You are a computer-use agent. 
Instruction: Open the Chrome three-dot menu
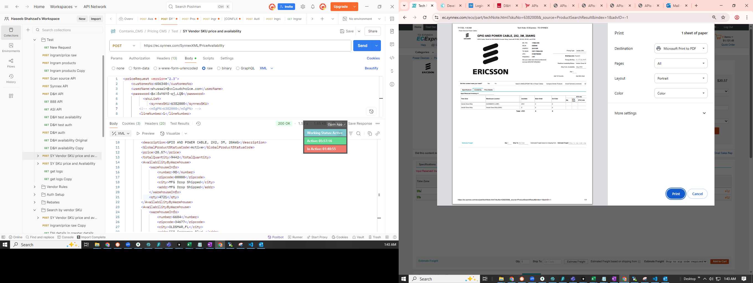pos(747,17)
